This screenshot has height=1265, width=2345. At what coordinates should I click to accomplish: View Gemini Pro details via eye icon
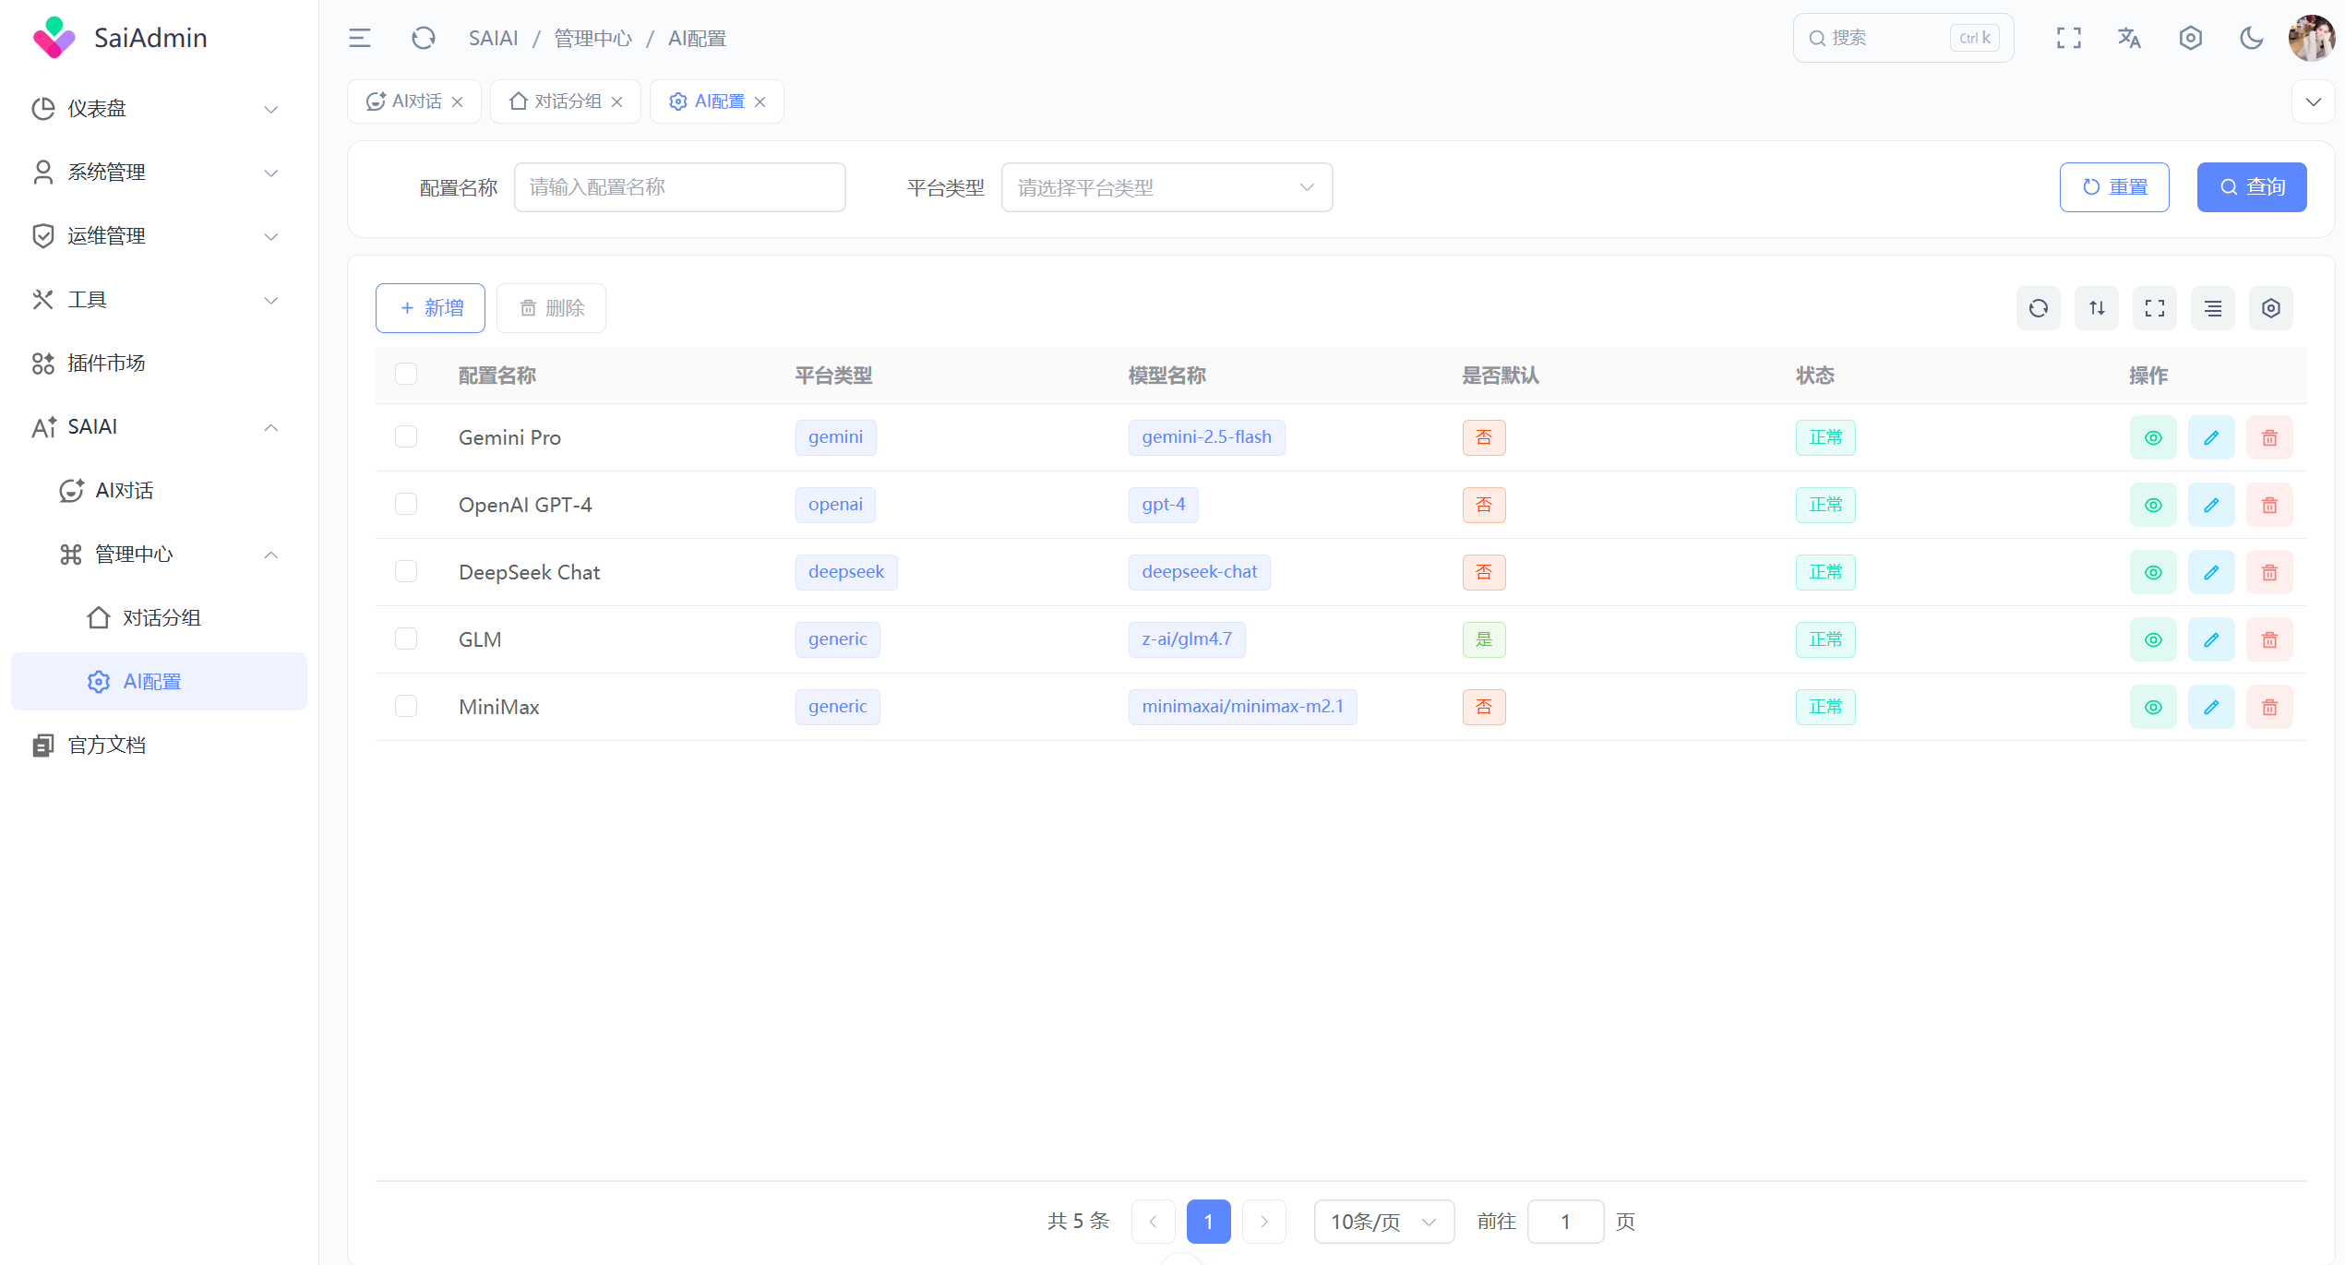tap(2152, 437)
